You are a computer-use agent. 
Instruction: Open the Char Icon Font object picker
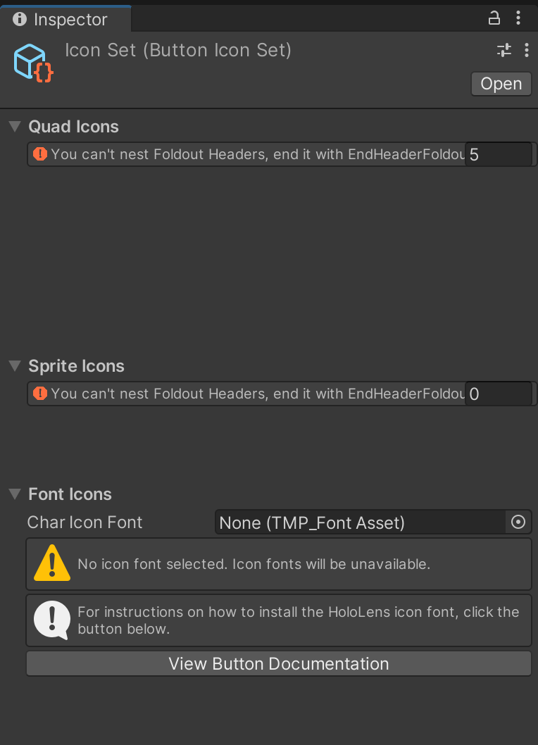pos(518,522)
